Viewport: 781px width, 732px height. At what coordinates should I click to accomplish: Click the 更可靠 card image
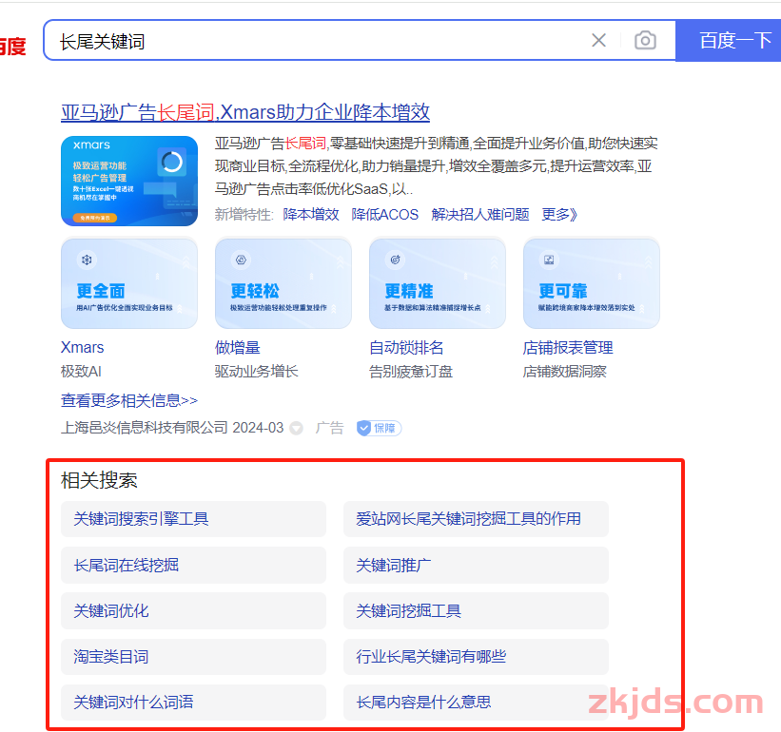(x=592, y=283)
